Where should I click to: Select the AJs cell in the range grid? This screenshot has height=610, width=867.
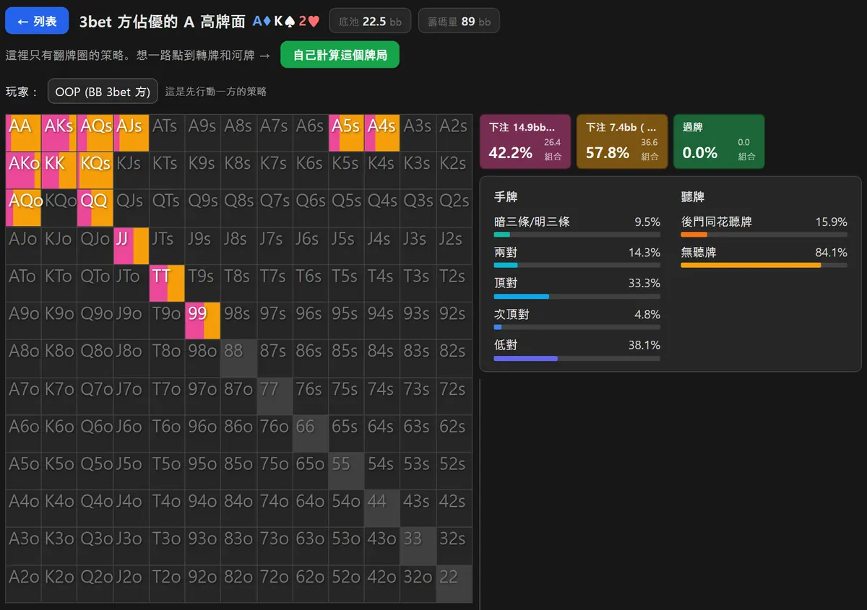131,133
